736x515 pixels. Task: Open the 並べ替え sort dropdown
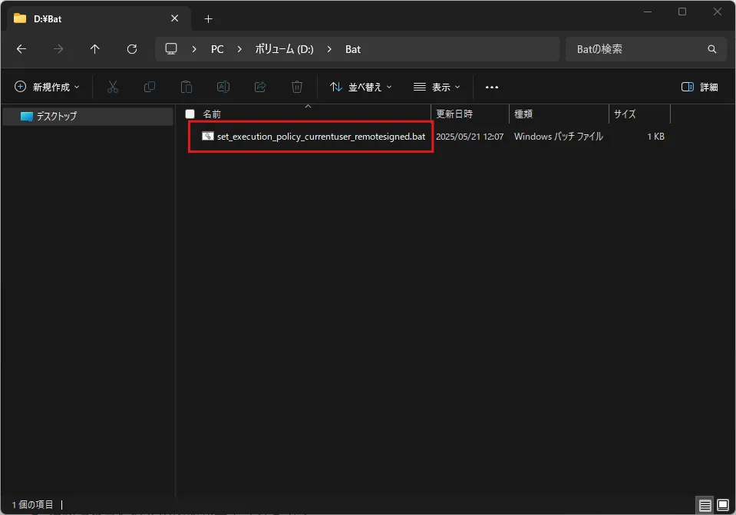click(x=361, y=87)
